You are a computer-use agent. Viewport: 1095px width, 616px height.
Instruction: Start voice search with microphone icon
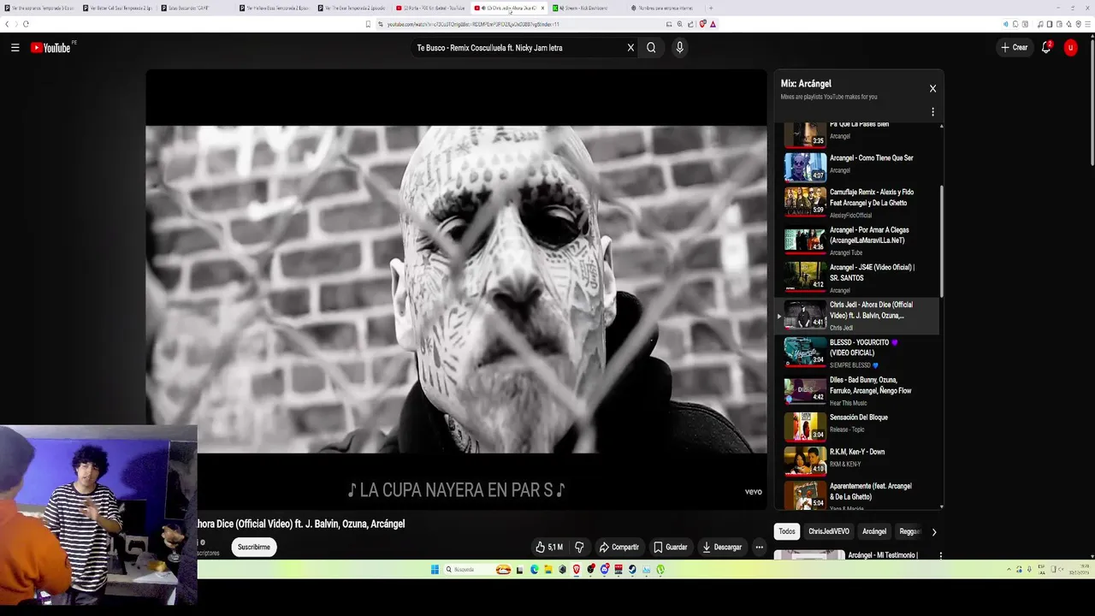(x=679, y=48)
